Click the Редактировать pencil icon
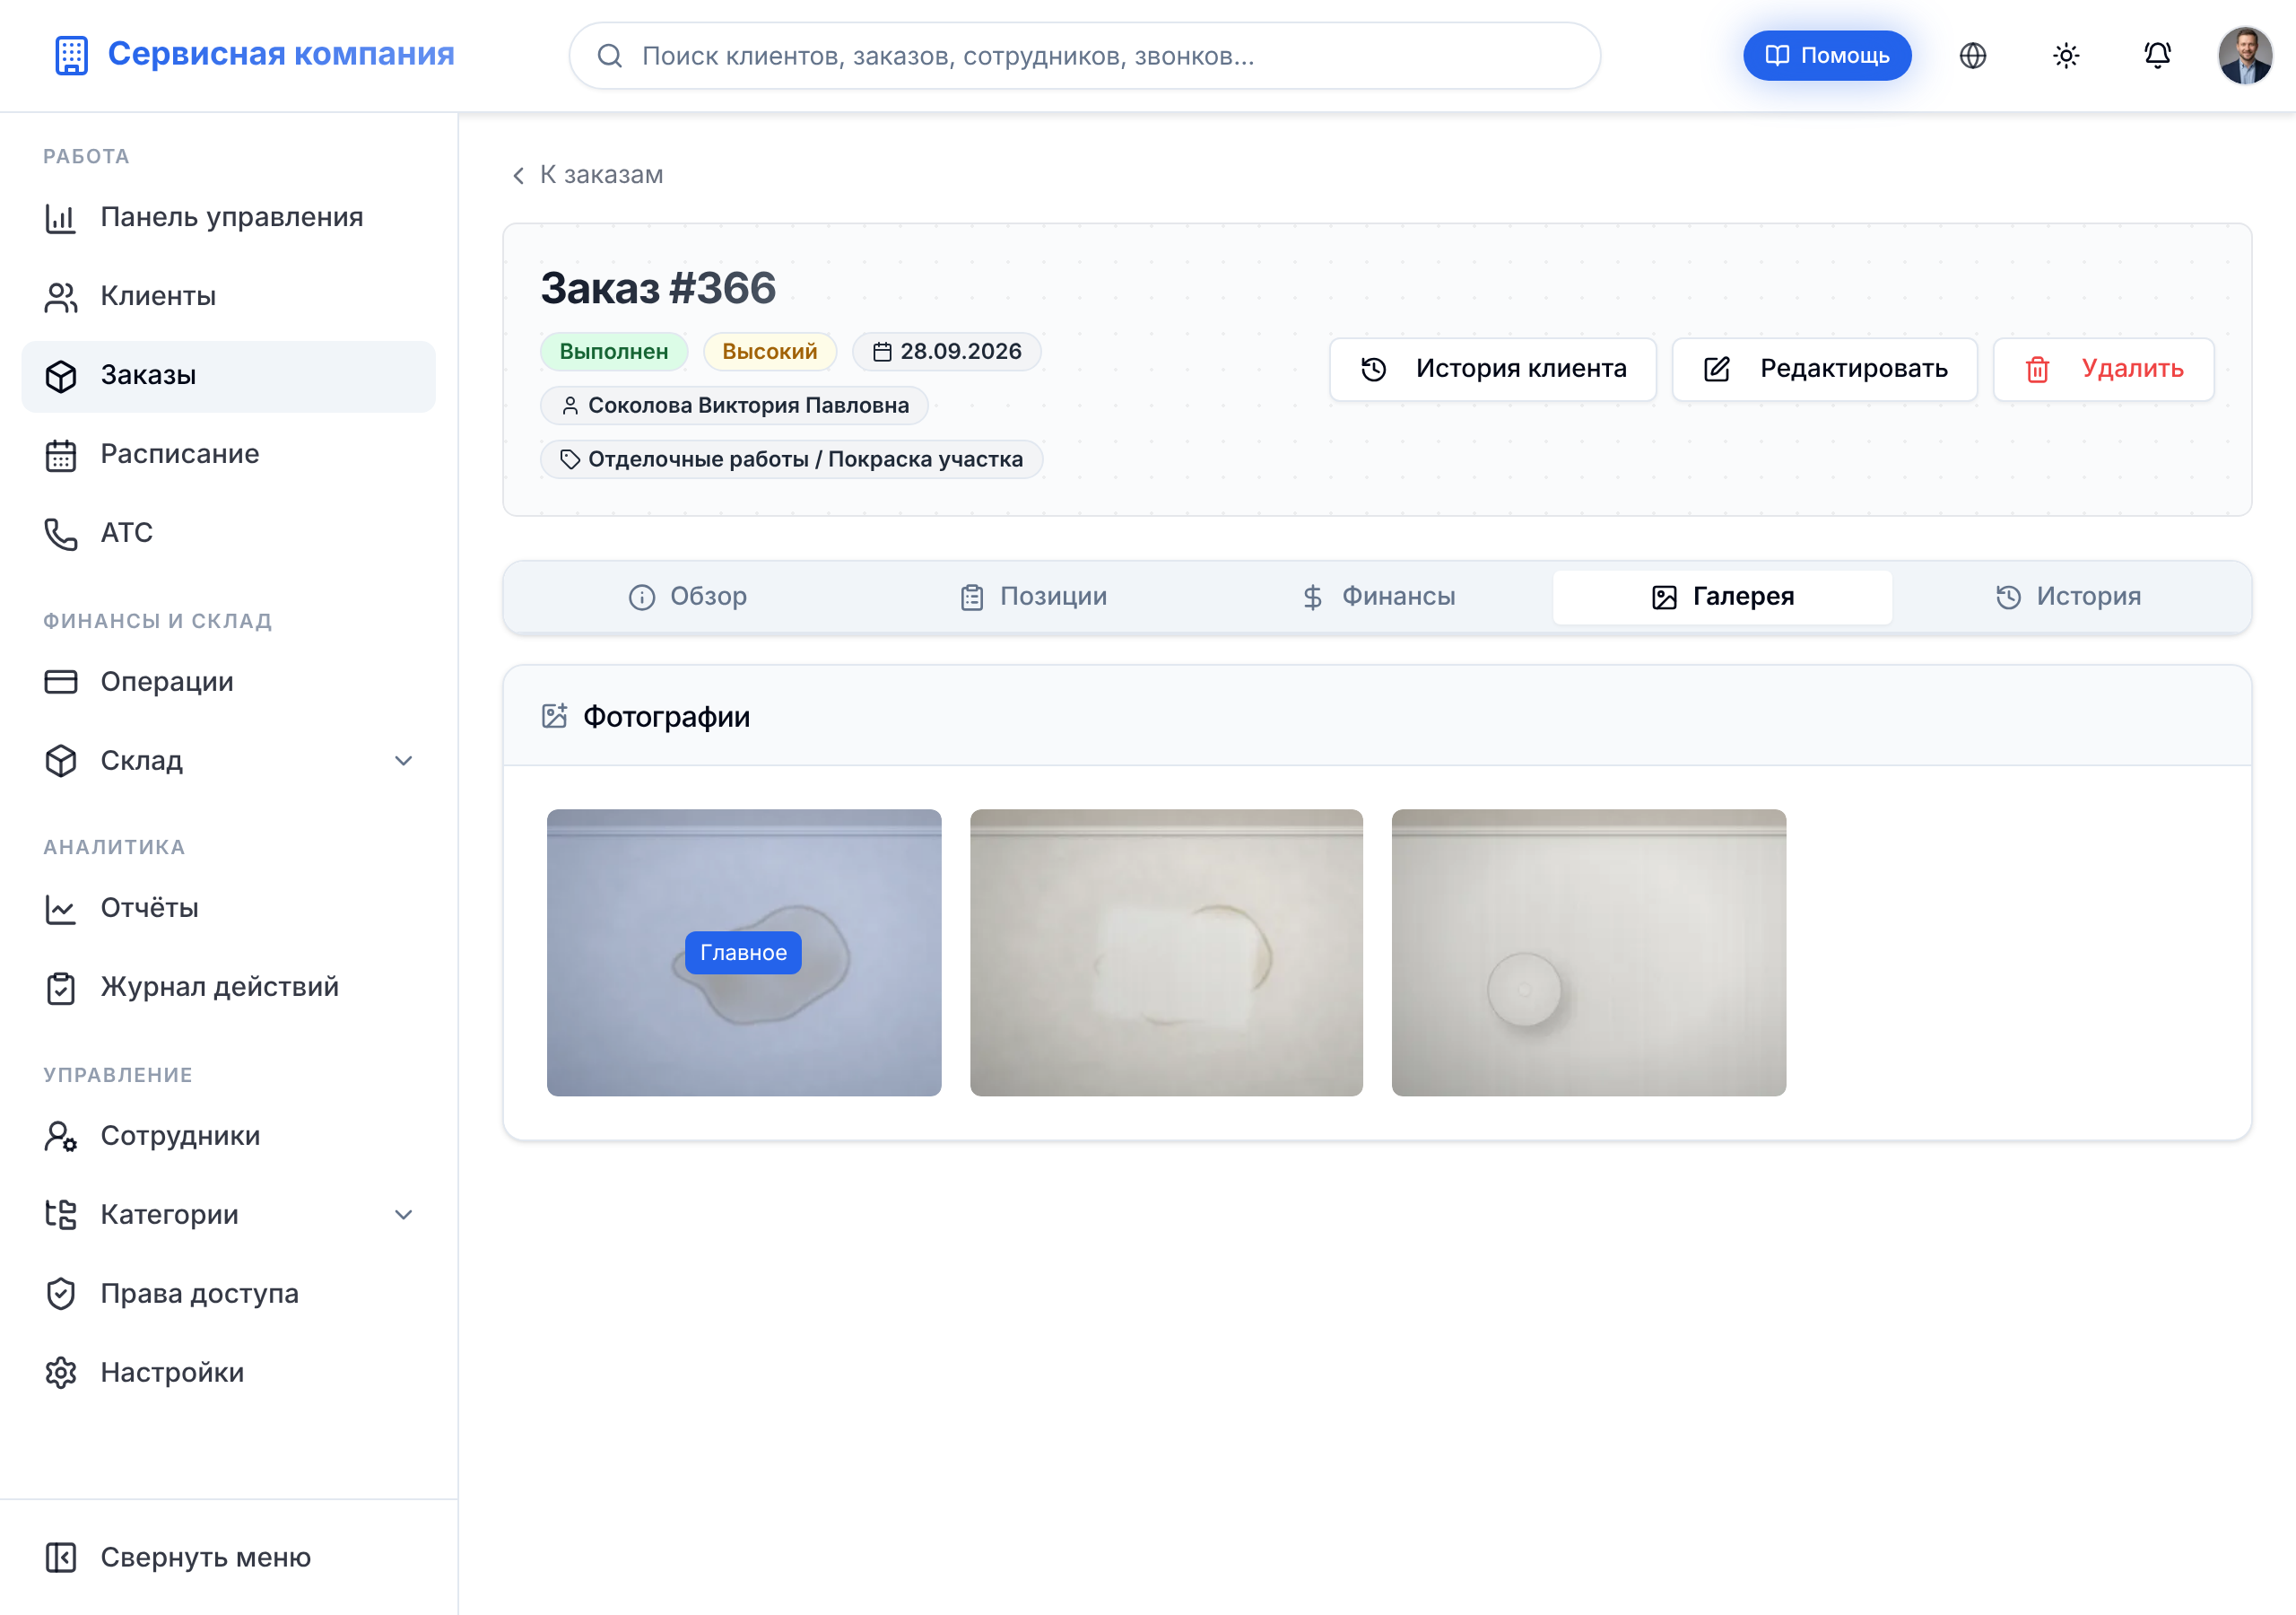 click(1717, 370)
